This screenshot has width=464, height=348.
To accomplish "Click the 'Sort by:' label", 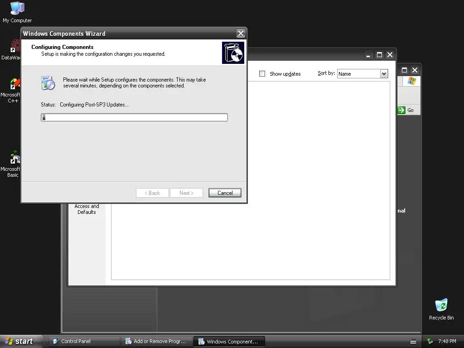I will [326, 73].
